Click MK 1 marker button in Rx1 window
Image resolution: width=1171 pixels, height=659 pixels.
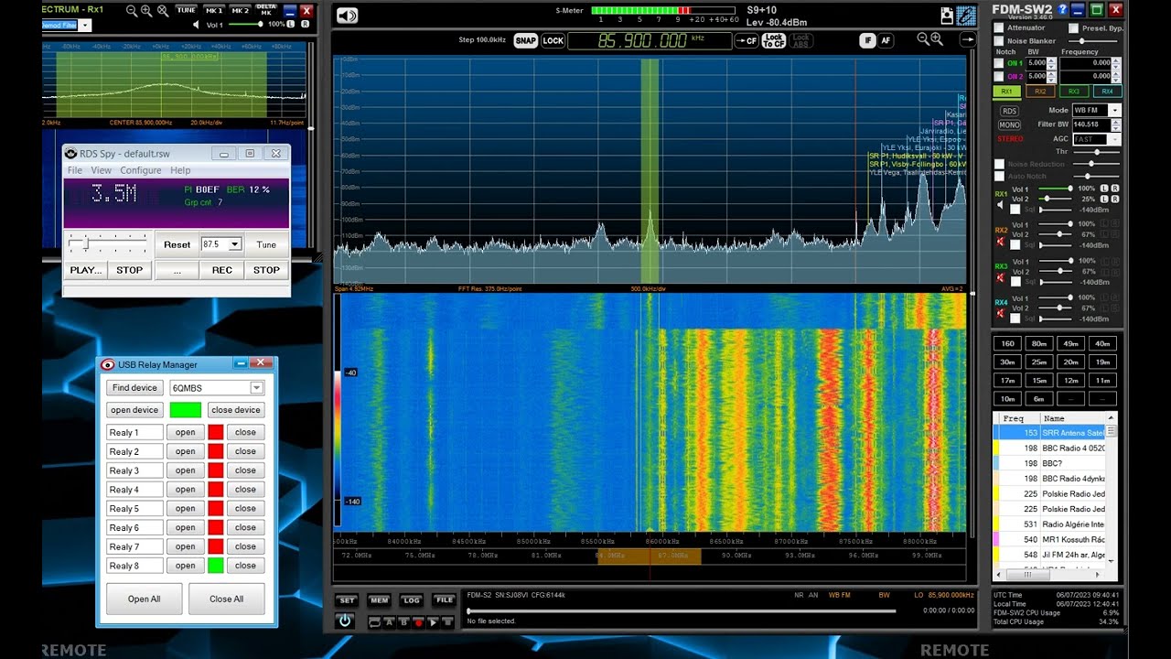click(x=215, y=10)
